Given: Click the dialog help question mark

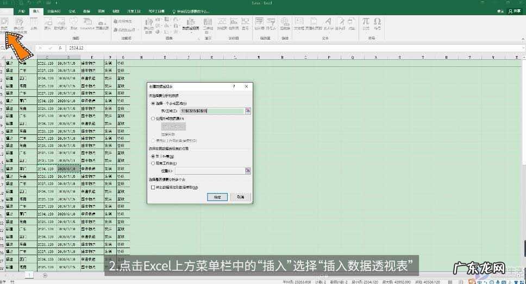Looking at the screenshot, I should [234, 87].
